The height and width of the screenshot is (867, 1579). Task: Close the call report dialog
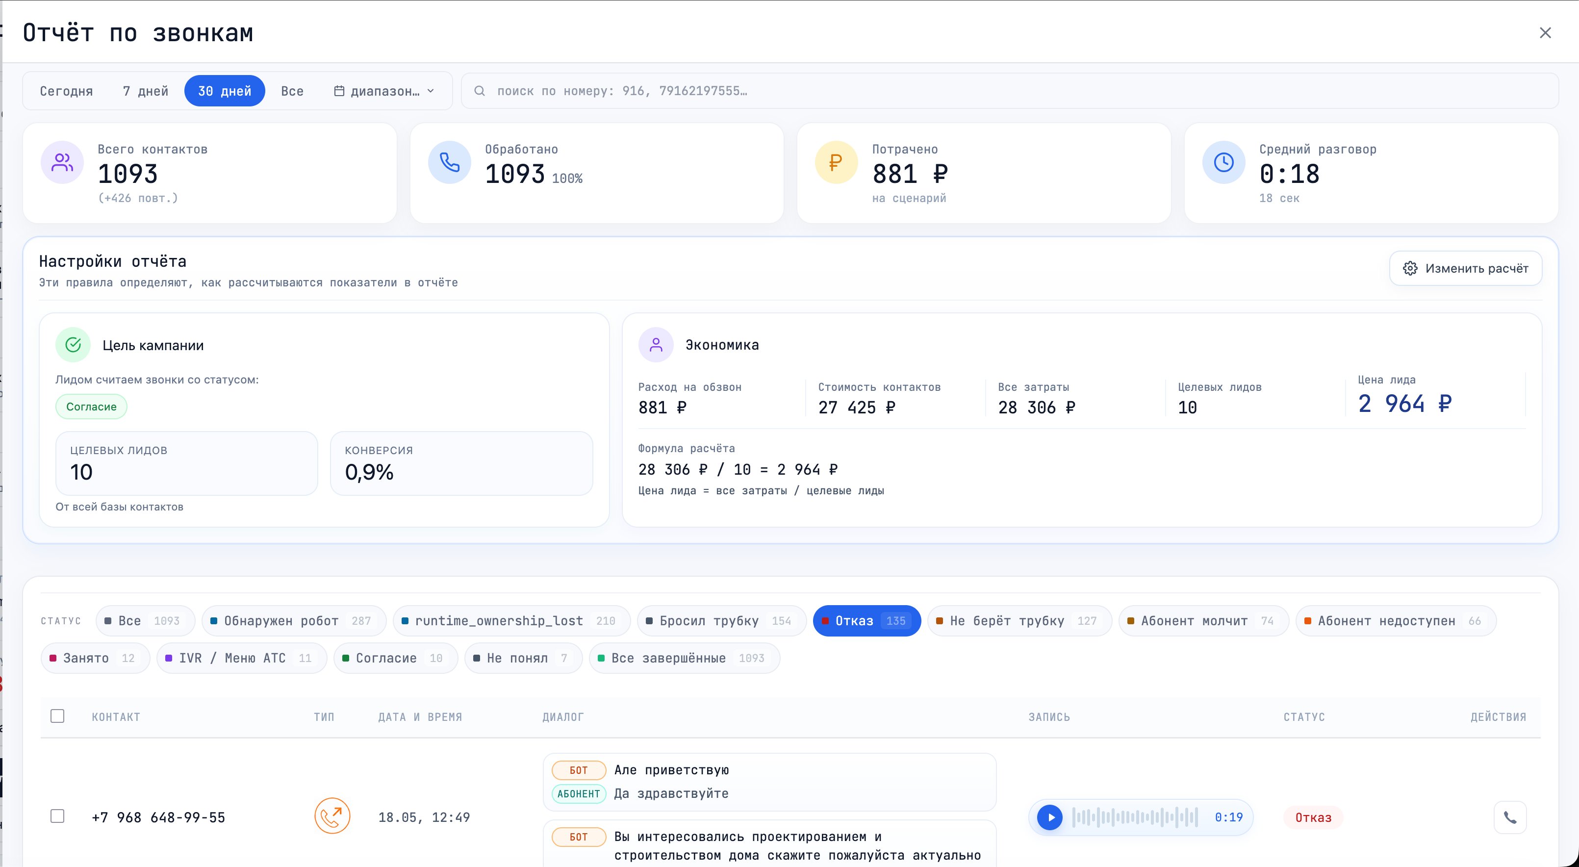click(1545, 32)
